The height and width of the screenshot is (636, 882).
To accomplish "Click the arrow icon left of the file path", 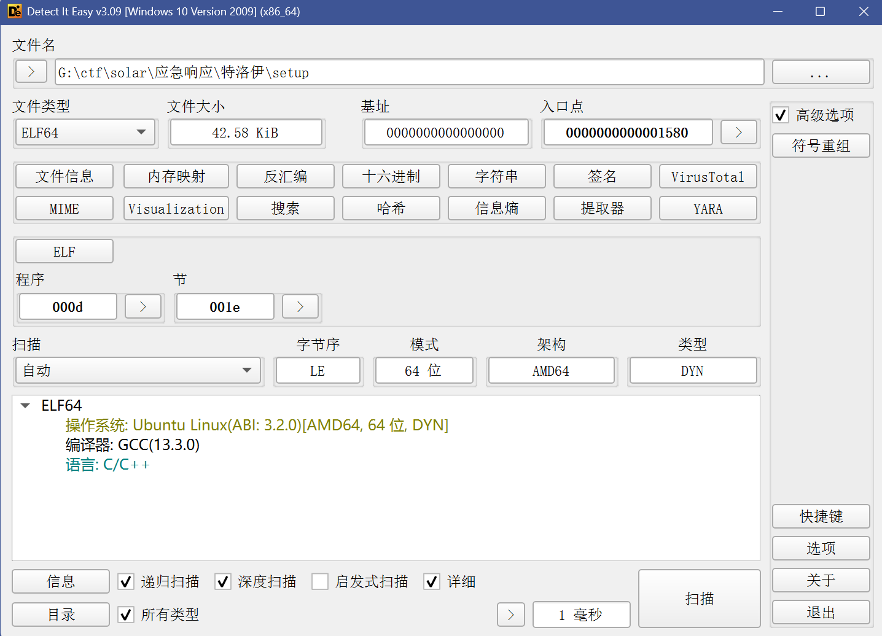I will pos(31,72).
